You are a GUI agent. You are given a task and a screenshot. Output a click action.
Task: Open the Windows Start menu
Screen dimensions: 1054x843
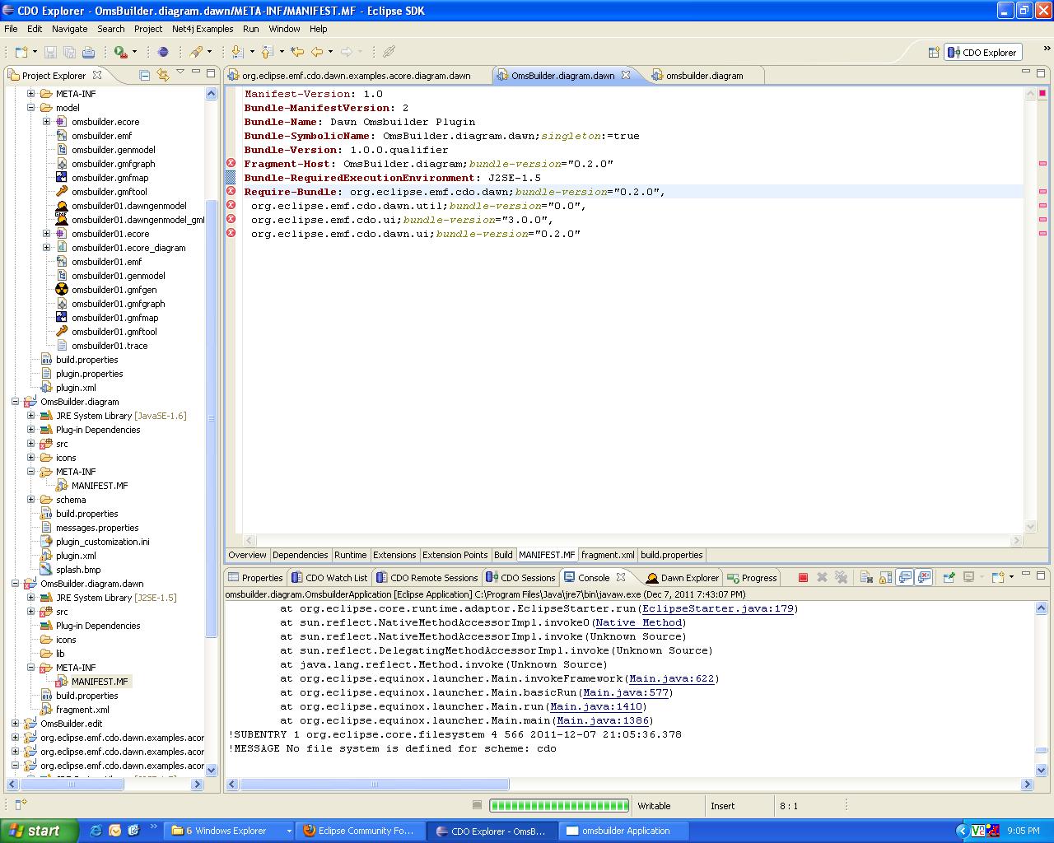pos(39,831)
